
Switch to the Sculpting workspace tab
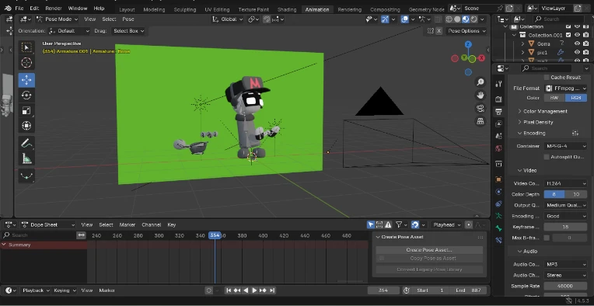coord(185,9)
